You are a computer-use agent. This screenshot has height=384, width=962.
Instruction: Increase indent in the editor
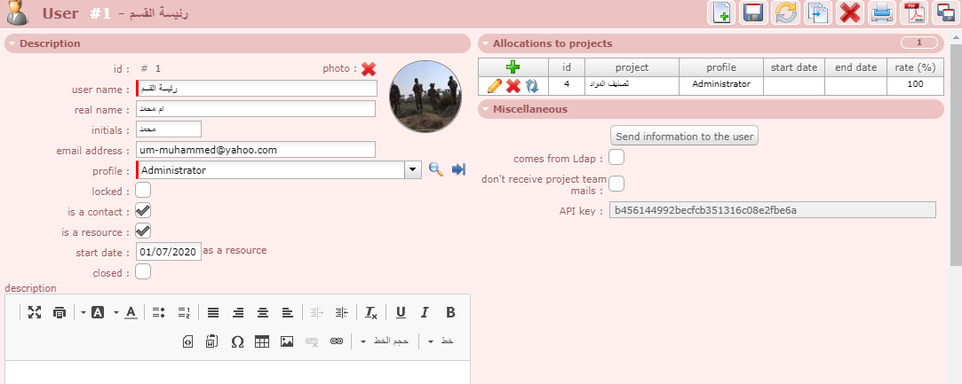(x=342, y=312)
